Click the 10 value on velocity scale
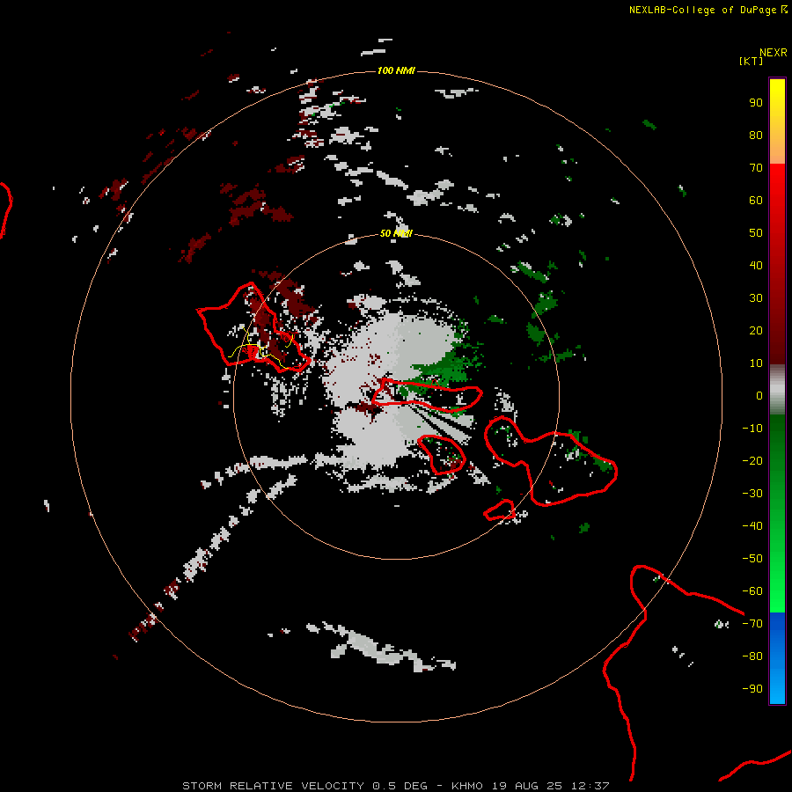 click(756, 363)
